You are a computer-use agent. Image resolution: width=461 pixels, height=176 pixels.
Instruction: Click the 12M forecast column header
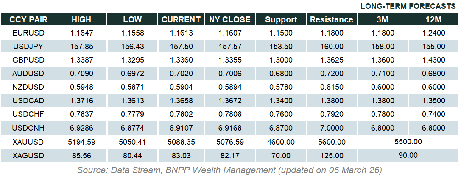tap(433, 19)
